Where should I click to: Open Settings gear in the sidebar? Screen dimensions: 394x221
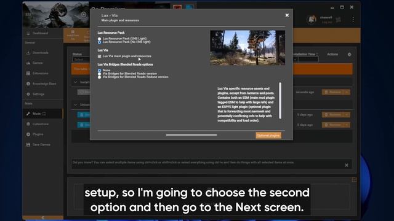(x=28, y=94)
